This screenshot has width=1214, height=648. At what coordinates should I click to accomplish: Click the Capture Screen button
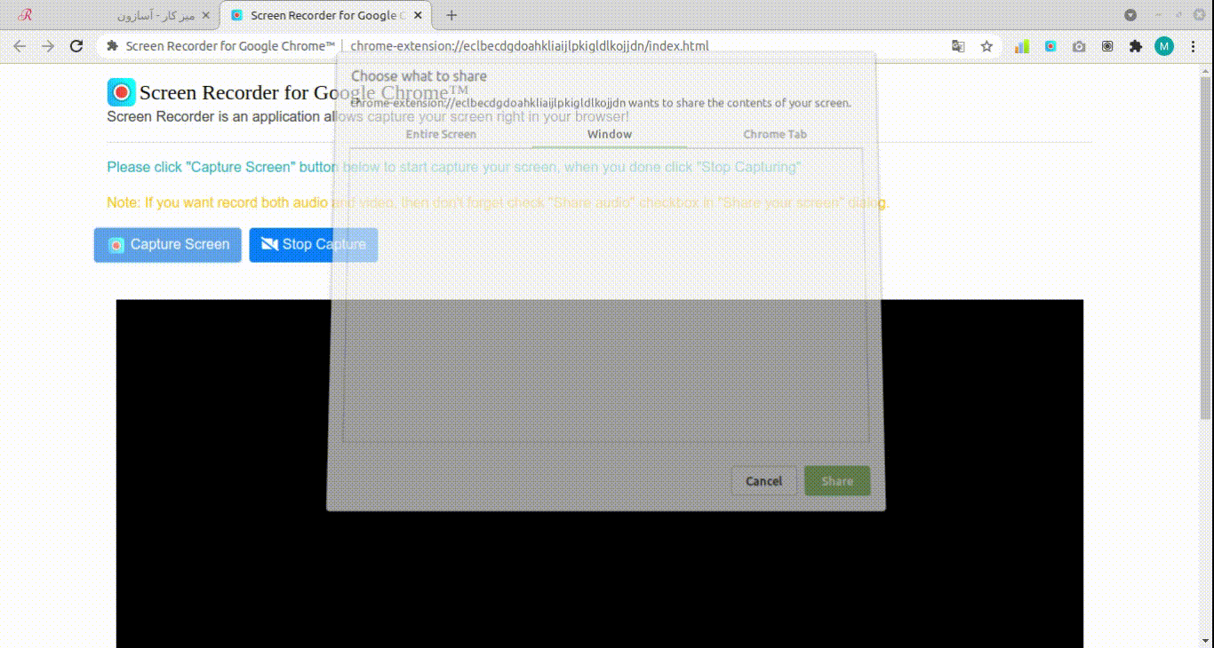coord(168,245)
